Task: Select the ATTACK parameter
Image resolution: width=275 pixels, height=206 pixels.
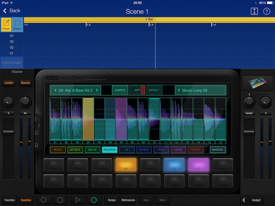Action: tap(75, 150)
